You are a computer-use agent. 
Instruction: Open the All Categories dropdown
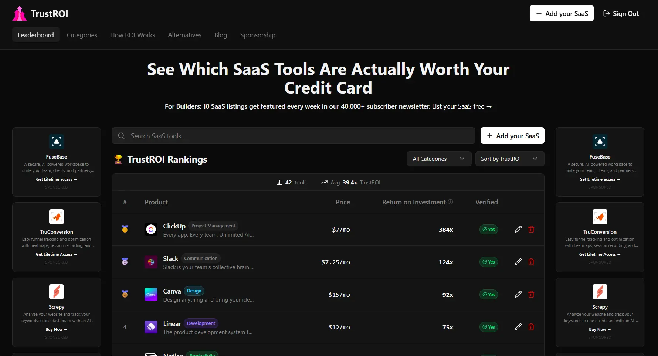tap(439, 159)
